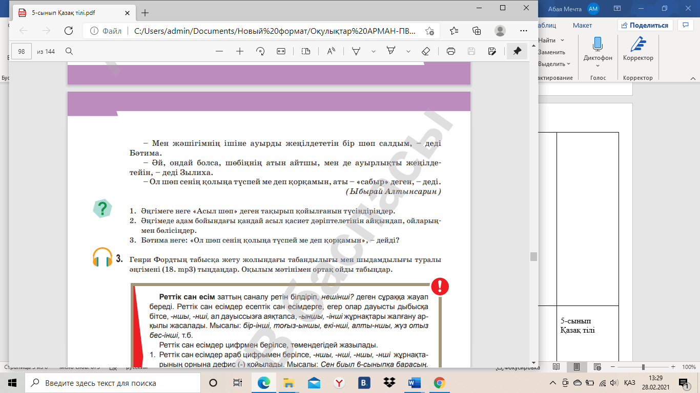
Task: Open Yandex Browser from the taskbar
Action: click(x=339, y=383)
